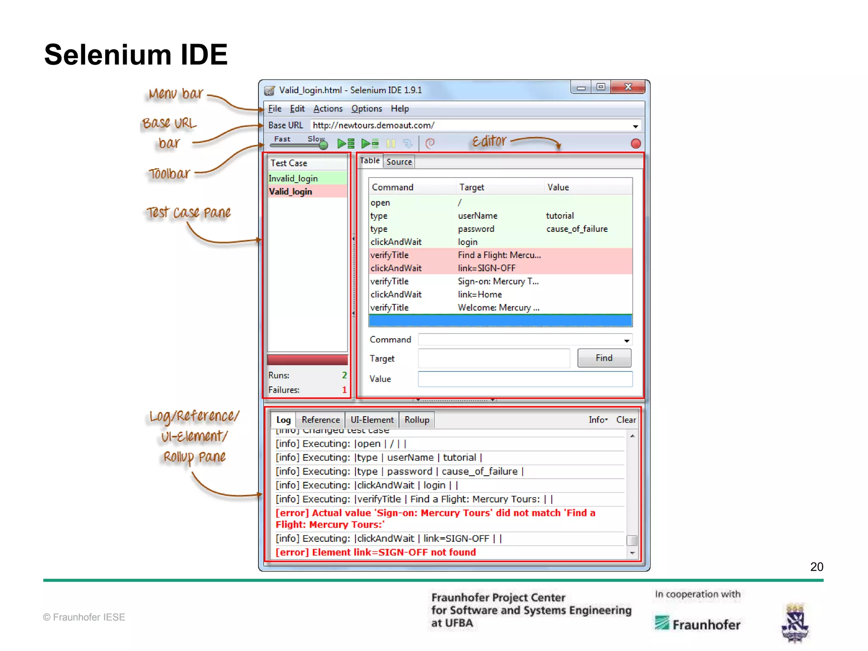The width and height of the screenshot is (868, 651).
Task: Select the clickAndWait login row
Action: coord(501,242)
